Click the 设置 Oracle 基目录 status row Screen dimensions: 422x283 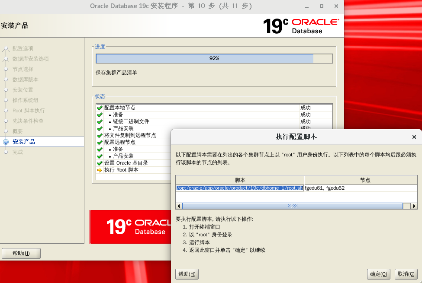click(x=133, y=163)
